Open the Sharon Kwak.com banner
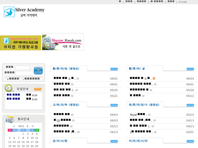The image size is (198, 148). (63, 42)
